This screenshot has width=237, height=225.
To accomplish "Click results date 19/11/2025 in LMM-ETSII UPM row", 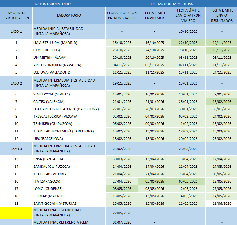I will pos(222,43).
